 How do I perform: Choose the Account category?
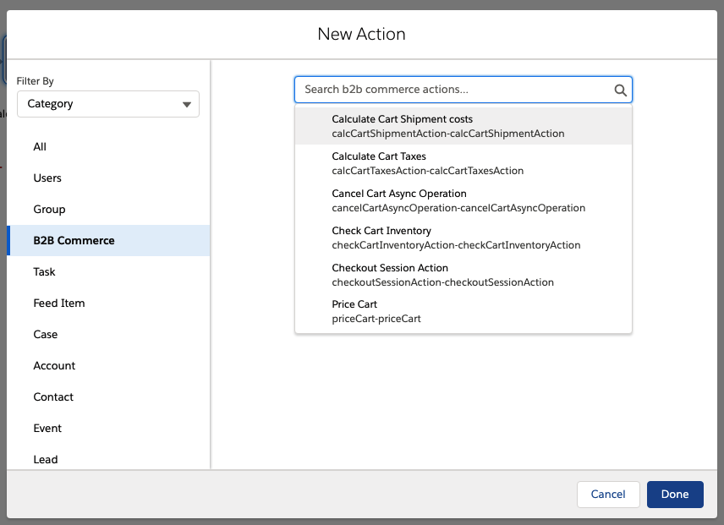click(x=108, y=366)
